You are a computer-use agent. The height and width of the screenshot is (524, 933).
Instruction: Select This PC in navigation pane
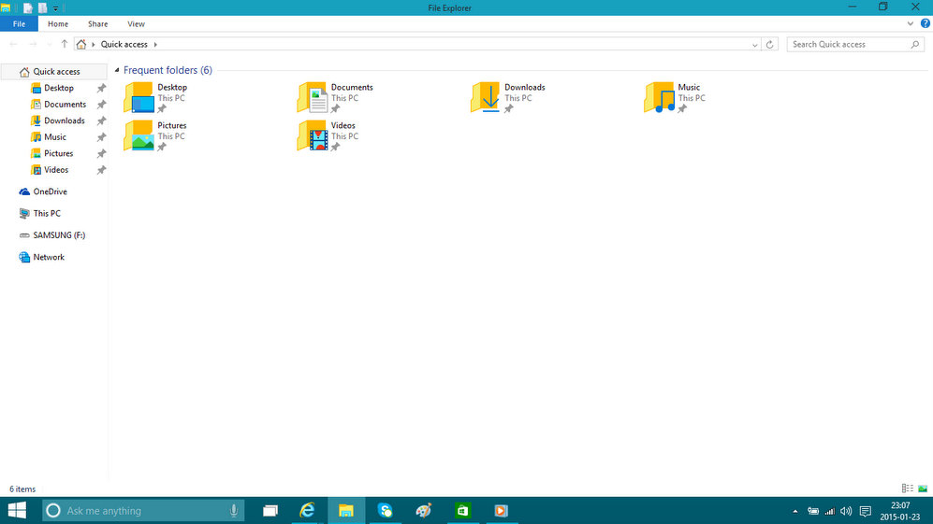click(47, 213)
